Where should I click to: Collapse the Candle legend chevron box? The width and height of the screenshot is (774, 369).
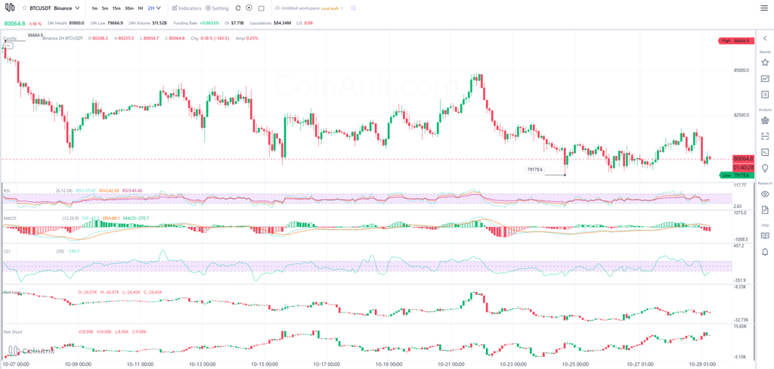8,45
